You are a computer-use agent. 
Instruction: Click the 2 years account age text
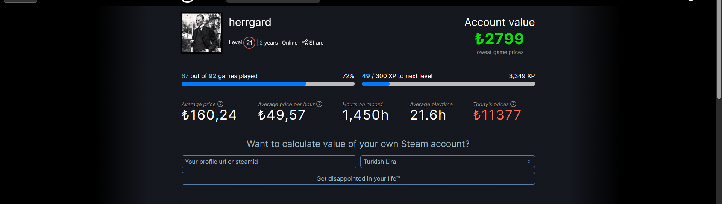268,43
